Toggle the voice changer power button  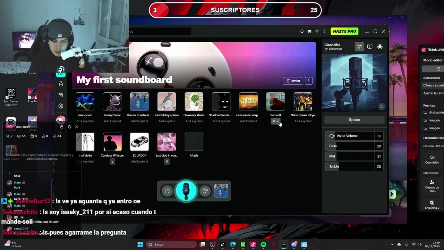tap(167, 191)
